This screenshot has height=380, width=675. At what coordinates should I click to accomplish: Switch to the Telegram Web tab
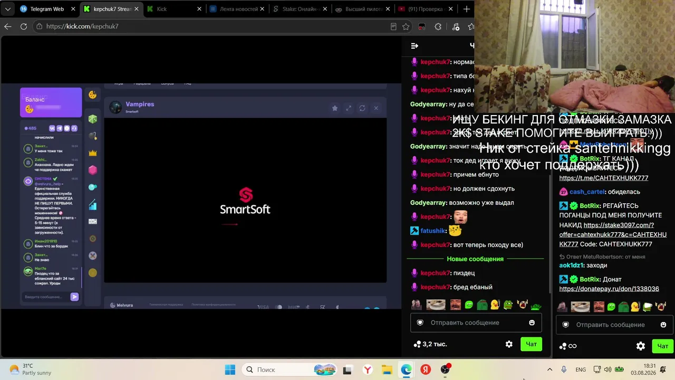point(46,9)
